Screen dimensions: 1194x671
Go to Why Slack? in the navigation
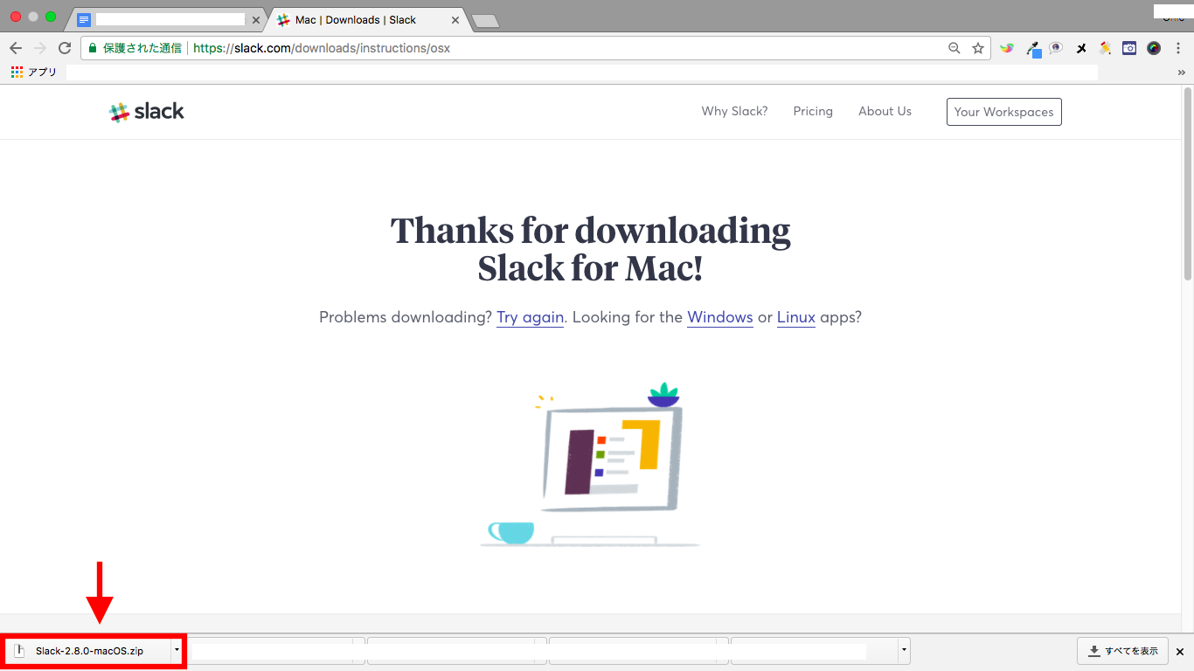tap(734, 111)
